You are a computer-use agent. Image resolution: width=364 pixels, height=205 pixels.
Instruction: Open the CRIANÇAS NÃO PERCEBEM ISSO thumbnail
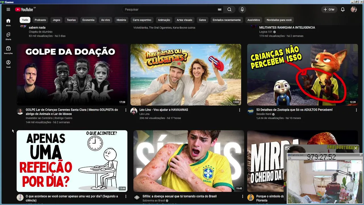(x=303, y=75)
